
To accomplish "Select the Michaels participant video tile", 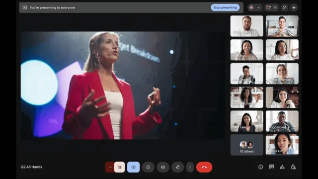I will coord(246,97).
